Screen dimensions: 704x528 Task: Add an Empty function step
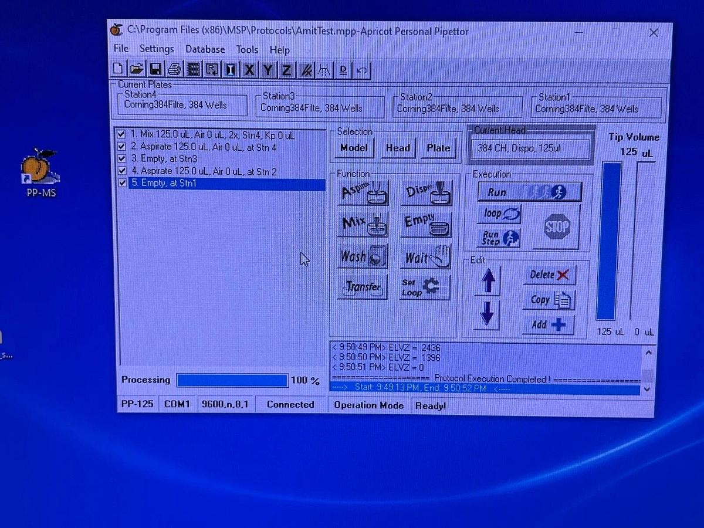tap(427, 225)
